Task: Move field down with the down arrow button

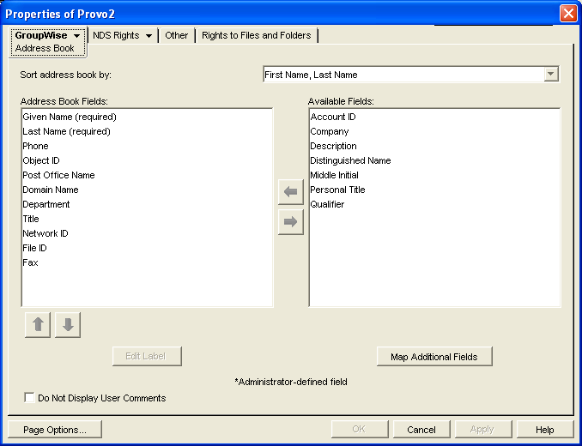Action: (68, 325)
